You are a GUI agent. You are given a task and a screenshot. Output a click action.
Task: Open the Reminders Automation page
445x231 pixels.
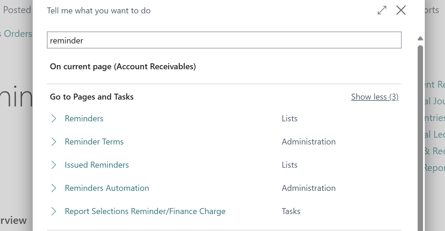click(107, 188)
